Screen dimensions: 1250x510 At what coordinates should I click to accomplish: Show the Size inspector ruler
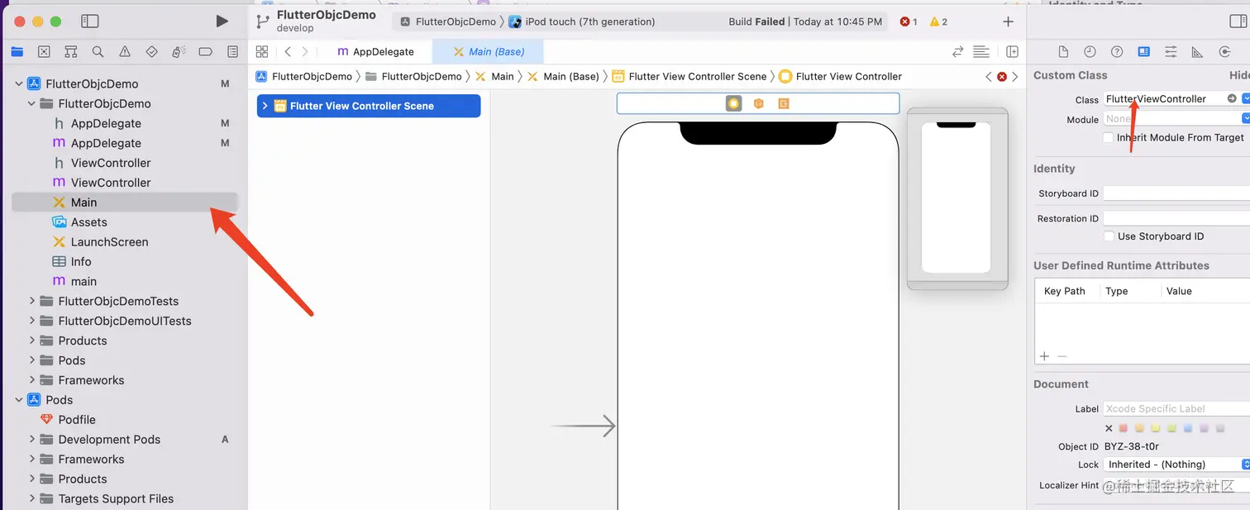point(1197,51)
